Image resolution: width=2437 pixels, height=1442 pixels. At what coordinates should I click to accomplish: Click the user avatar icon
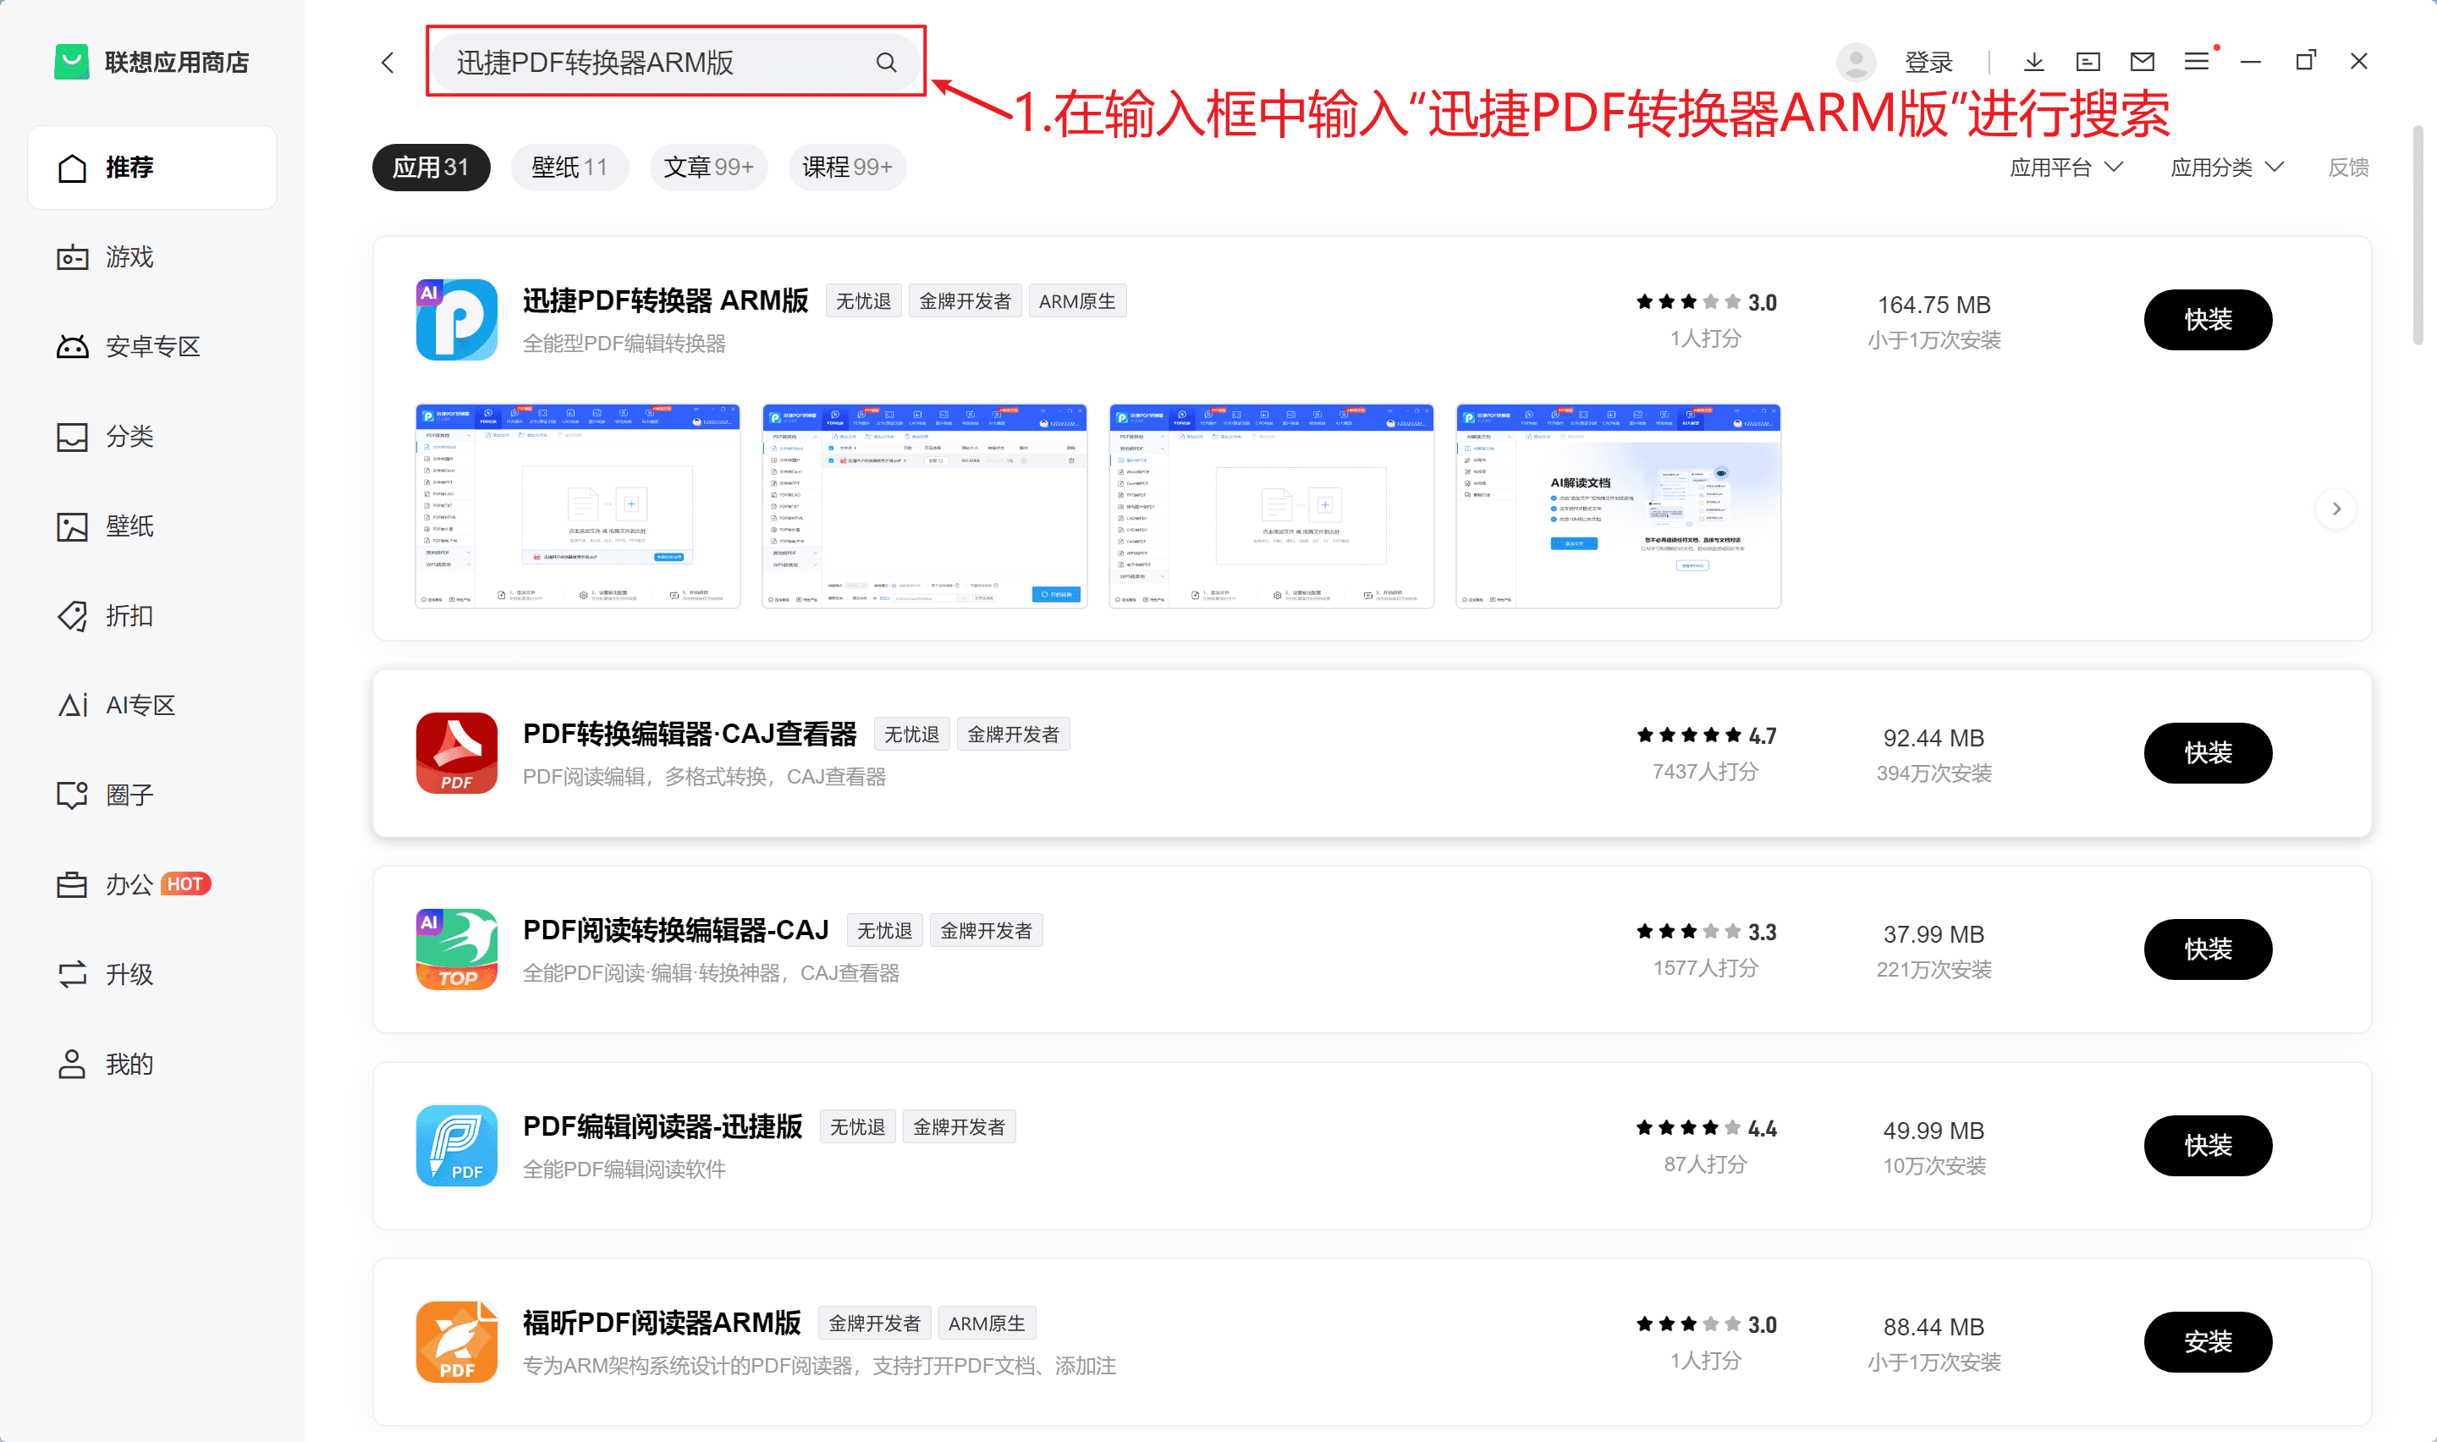pyautogui.click(x=1855, y=62)
